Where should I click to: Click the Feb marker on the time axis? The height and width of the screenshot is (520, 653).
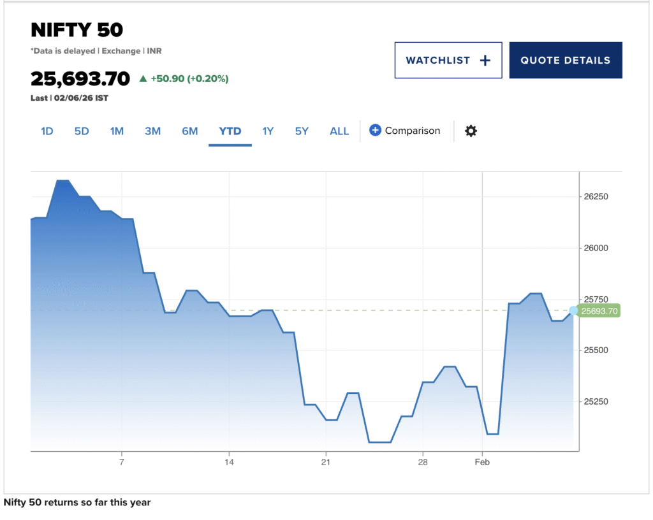(482, 461)
